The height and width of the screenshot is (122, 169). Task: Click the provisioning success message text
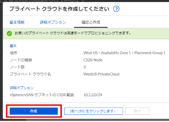(73, 33)
